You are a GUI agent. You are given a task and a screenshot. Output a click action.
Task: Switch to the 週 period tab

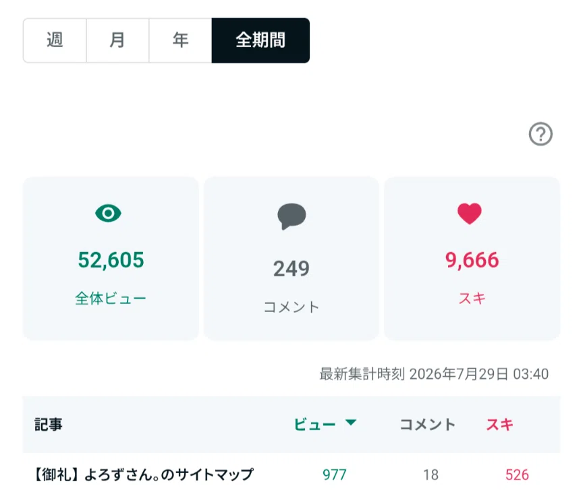[x=55, y=40]
